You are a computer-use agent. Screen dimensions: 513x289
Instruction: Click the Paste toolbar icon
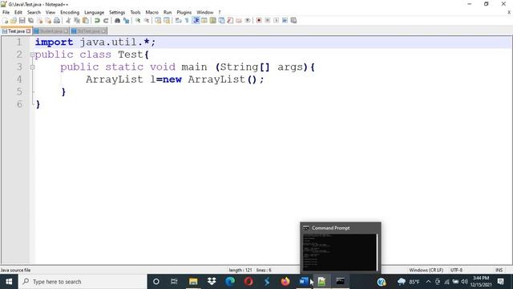(x=86, y=20)
